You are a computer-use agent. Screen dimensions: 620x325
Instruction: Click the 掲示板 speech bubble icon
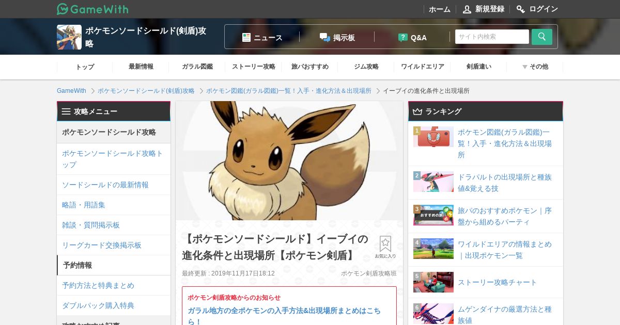325,37
